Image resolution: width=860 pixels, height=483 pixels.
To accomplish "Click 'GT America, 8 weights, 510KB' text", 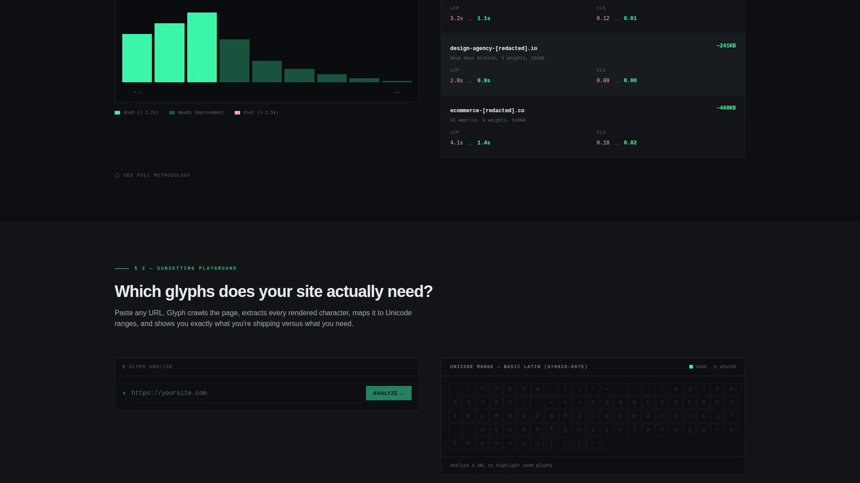I will 488,120.
